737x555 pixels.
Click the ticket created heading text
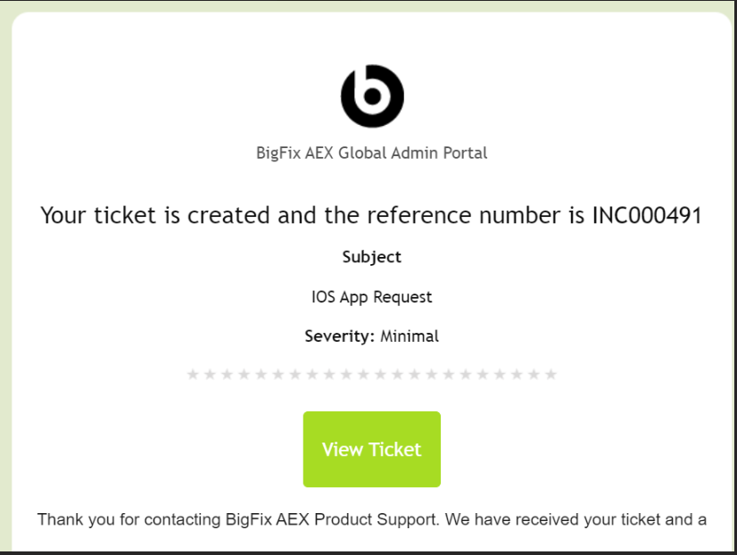click(x=268, y=216)
